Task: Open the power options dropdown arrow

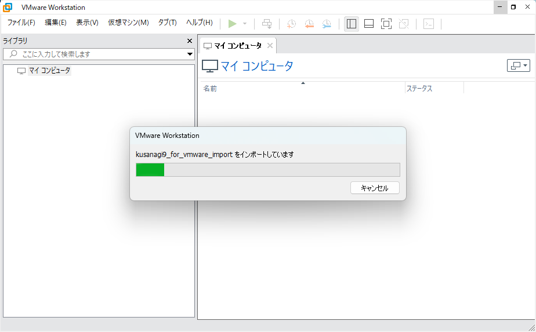Action: pyautogui.click(x=245, y=24)
